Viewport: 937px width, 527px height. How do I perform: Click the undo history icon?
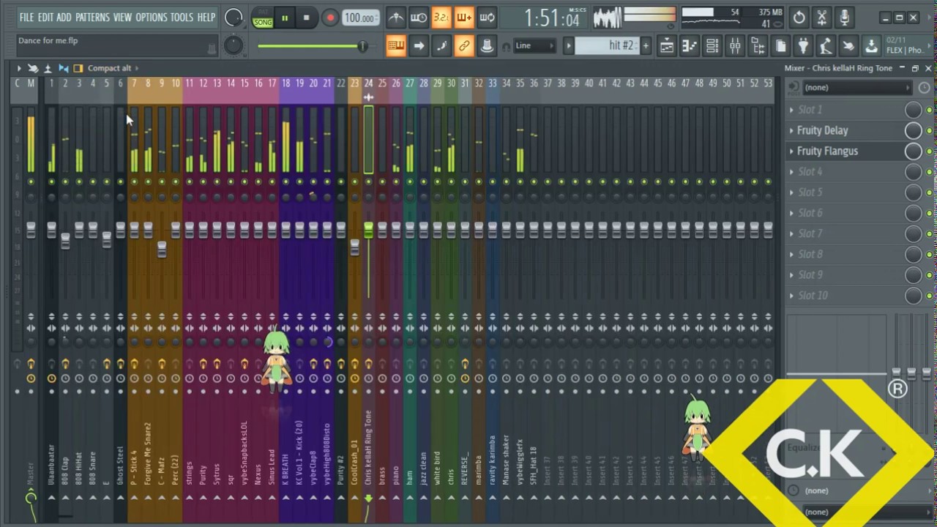click(799, 18)
